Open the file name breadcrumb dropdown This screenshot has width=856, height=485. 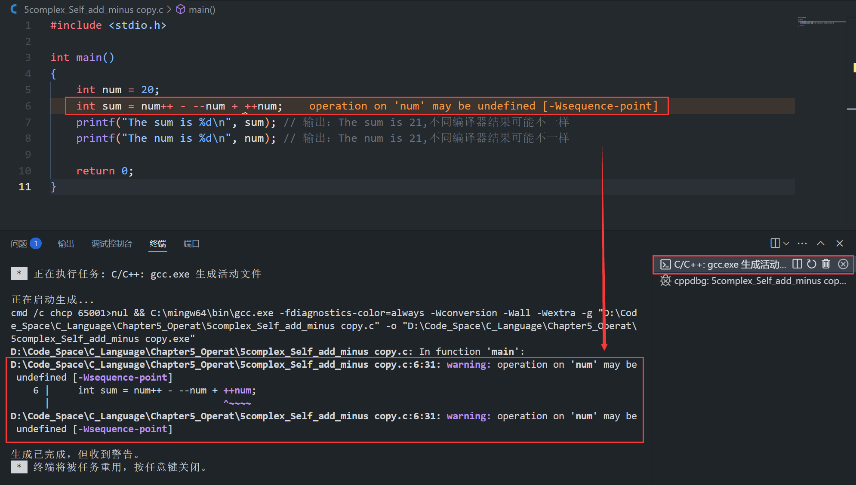point(93,9)
